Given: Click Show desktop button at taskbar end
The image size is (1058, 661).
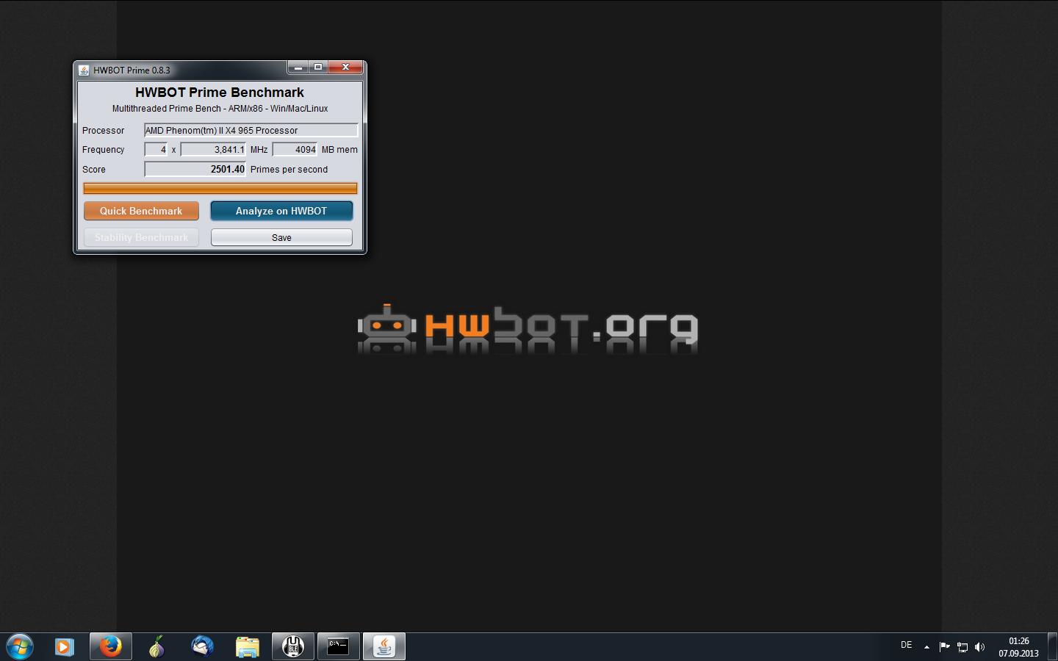Looking at the screenshot, I should [1052, 647].
